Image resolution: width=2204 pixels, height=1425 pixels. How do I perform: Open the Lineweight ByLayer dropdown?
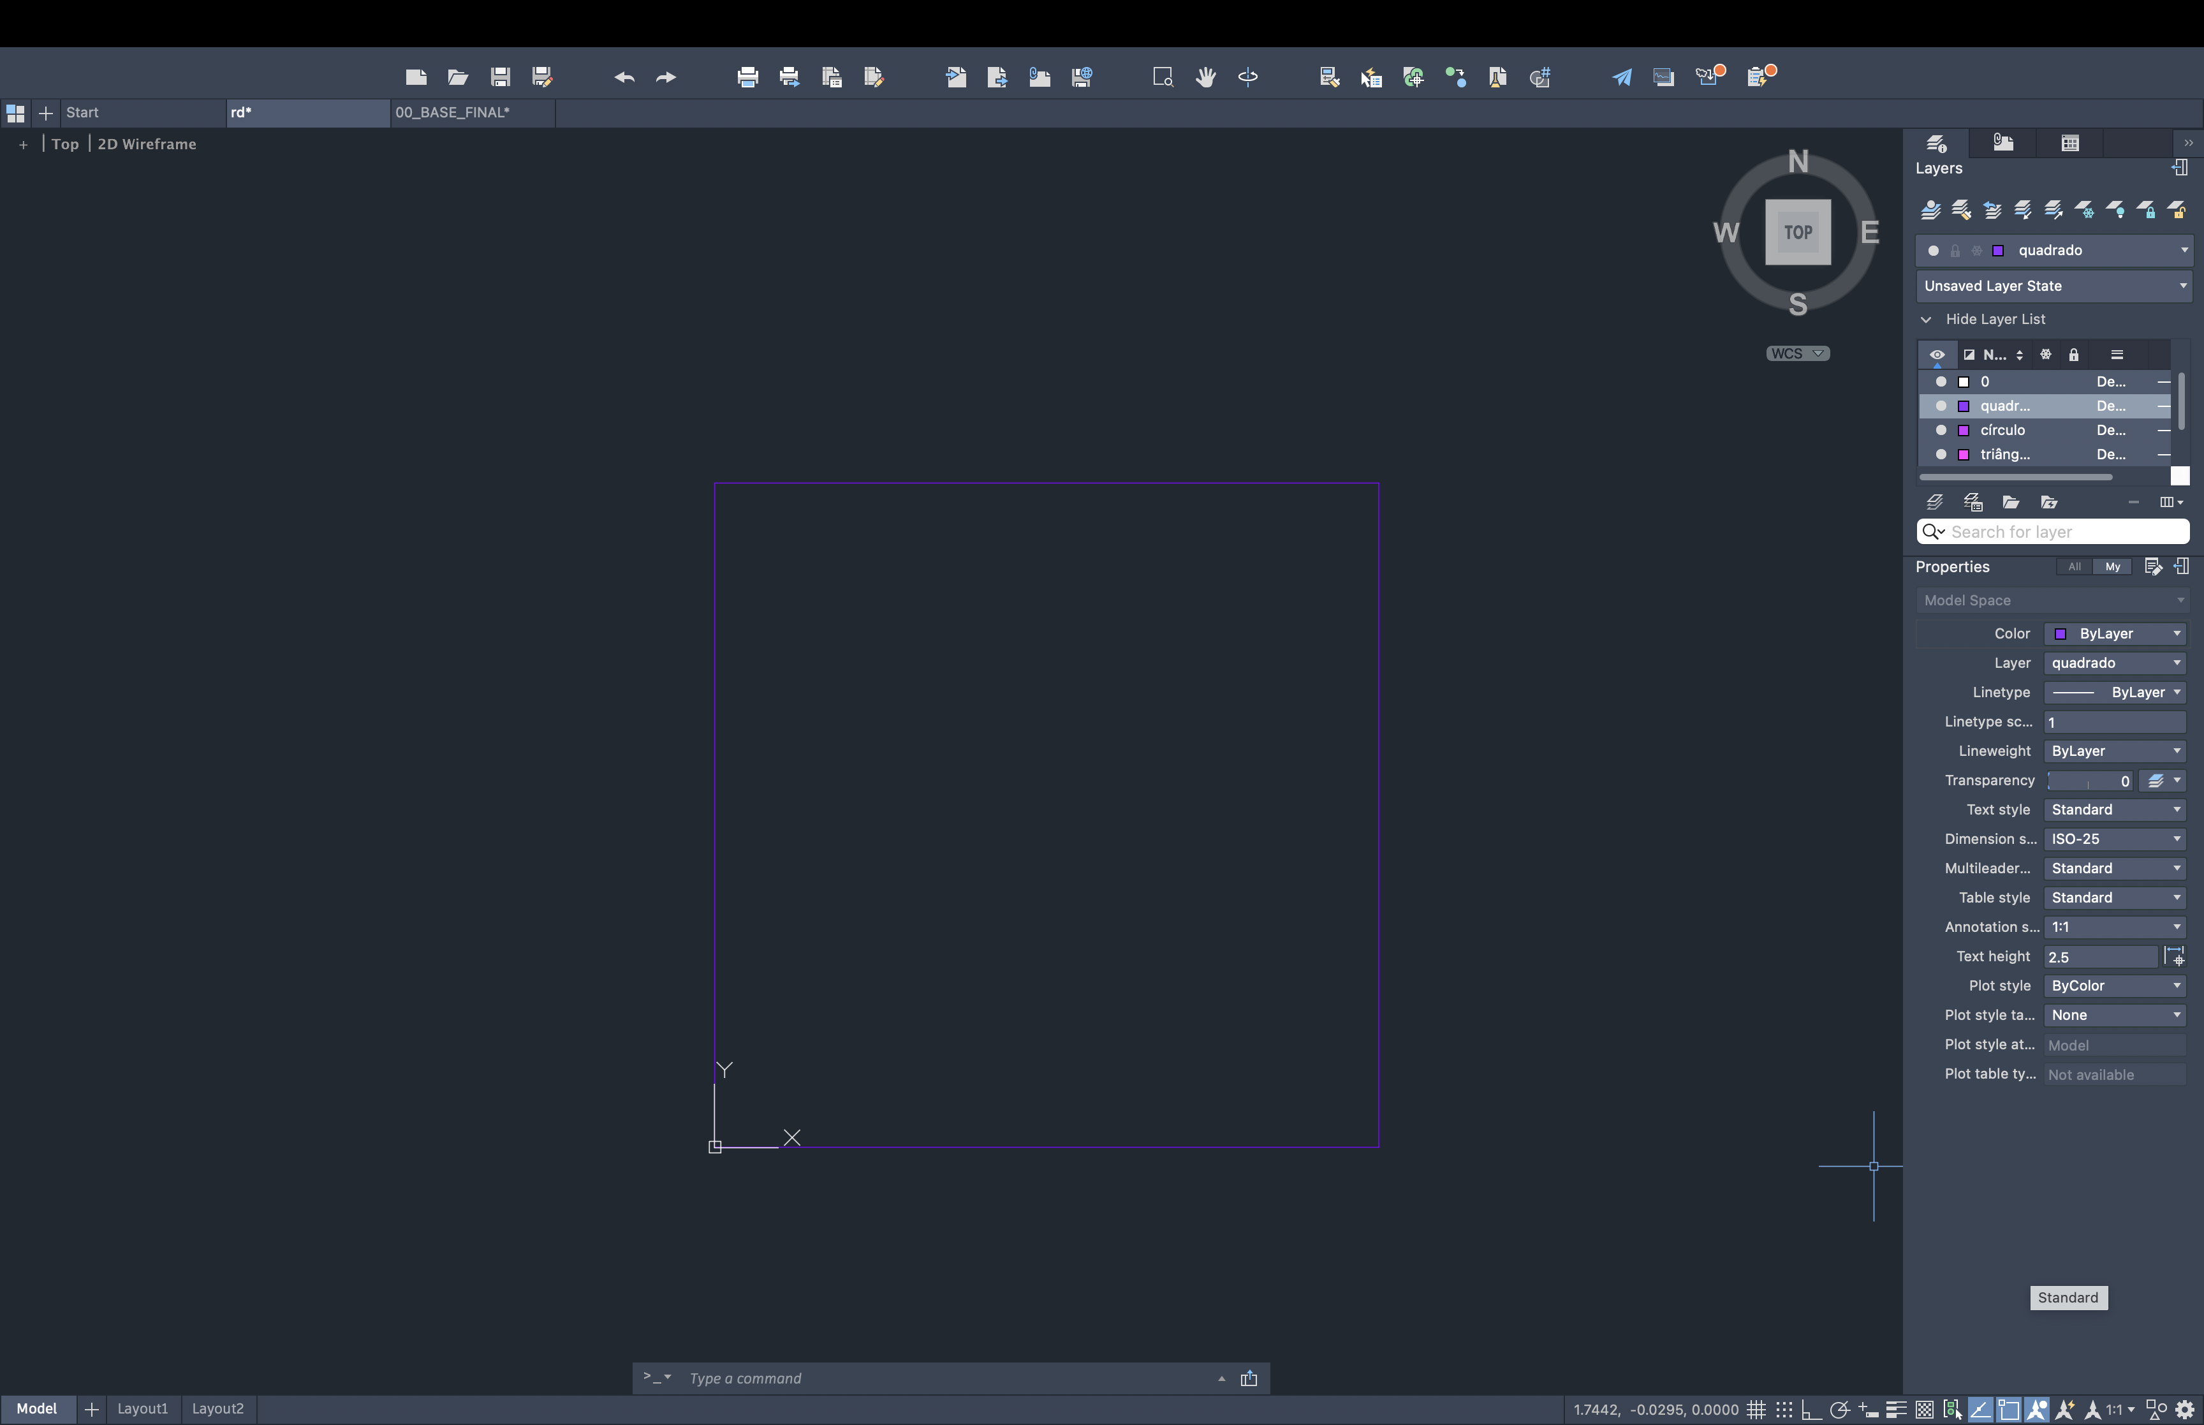click(x=2114, y=751)
